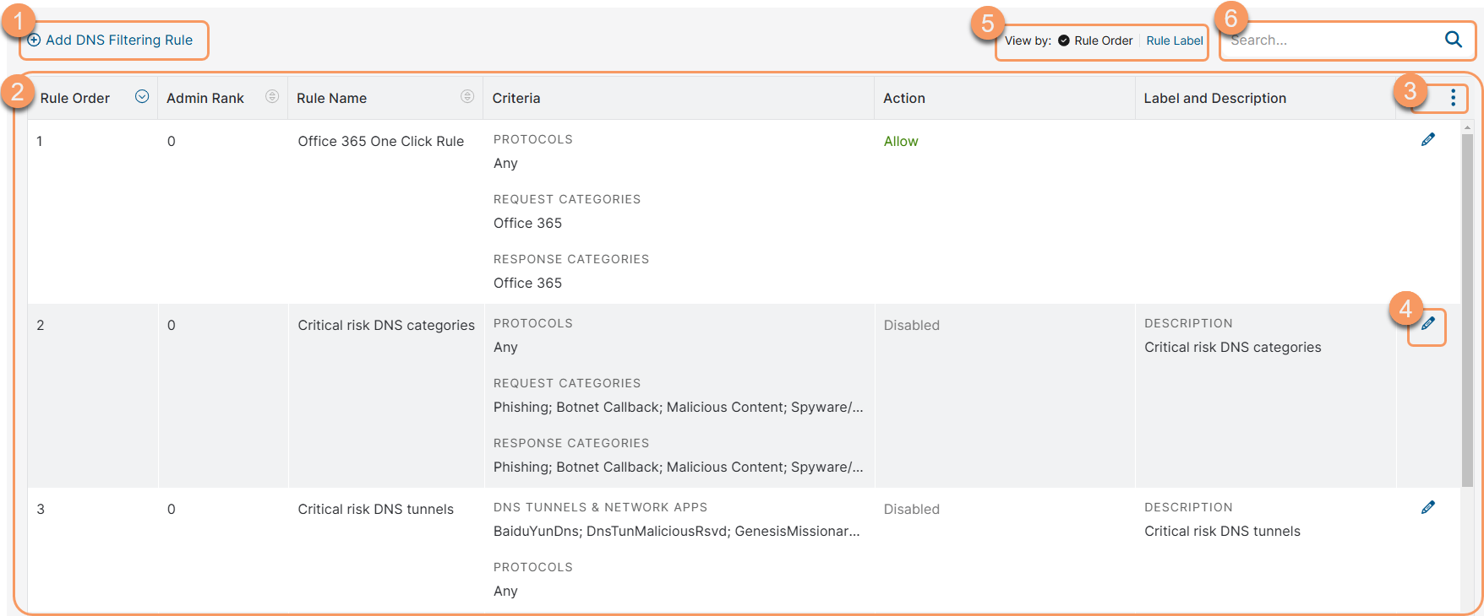Toggle the Rule Order sort chevron

[x=142, y=97]
